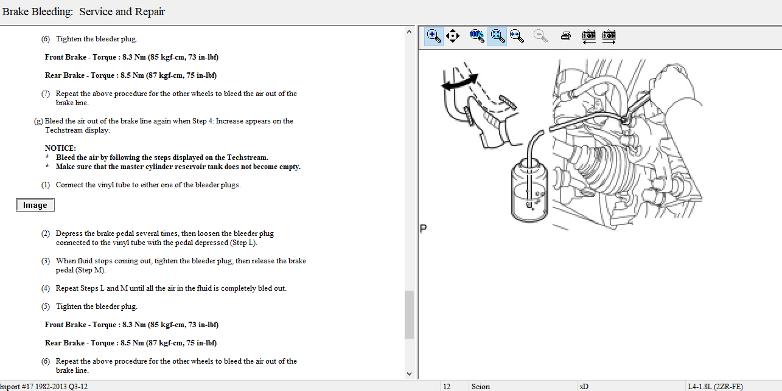
Task: Click the "Brake Bleeding: Service and Repair" title
Action: point(84,12)
